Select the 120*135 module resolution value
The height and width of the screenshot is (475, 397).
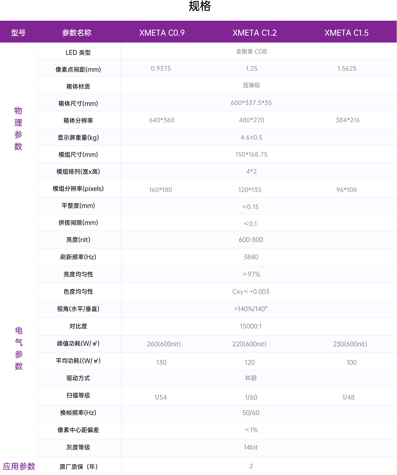coord(250,190)
